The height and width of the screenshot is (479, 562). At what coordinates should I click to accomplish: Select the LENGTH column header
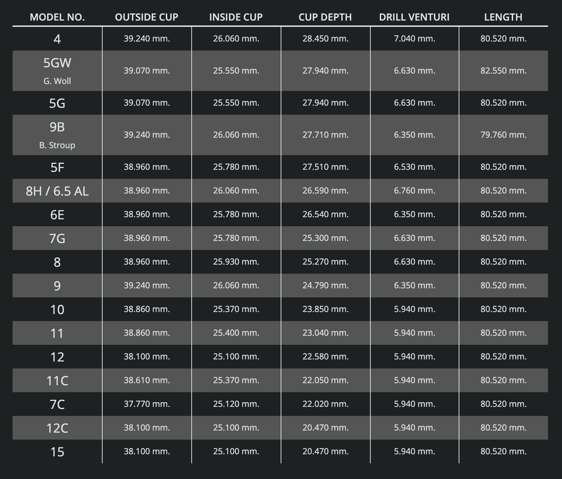[x=503, y=17]
